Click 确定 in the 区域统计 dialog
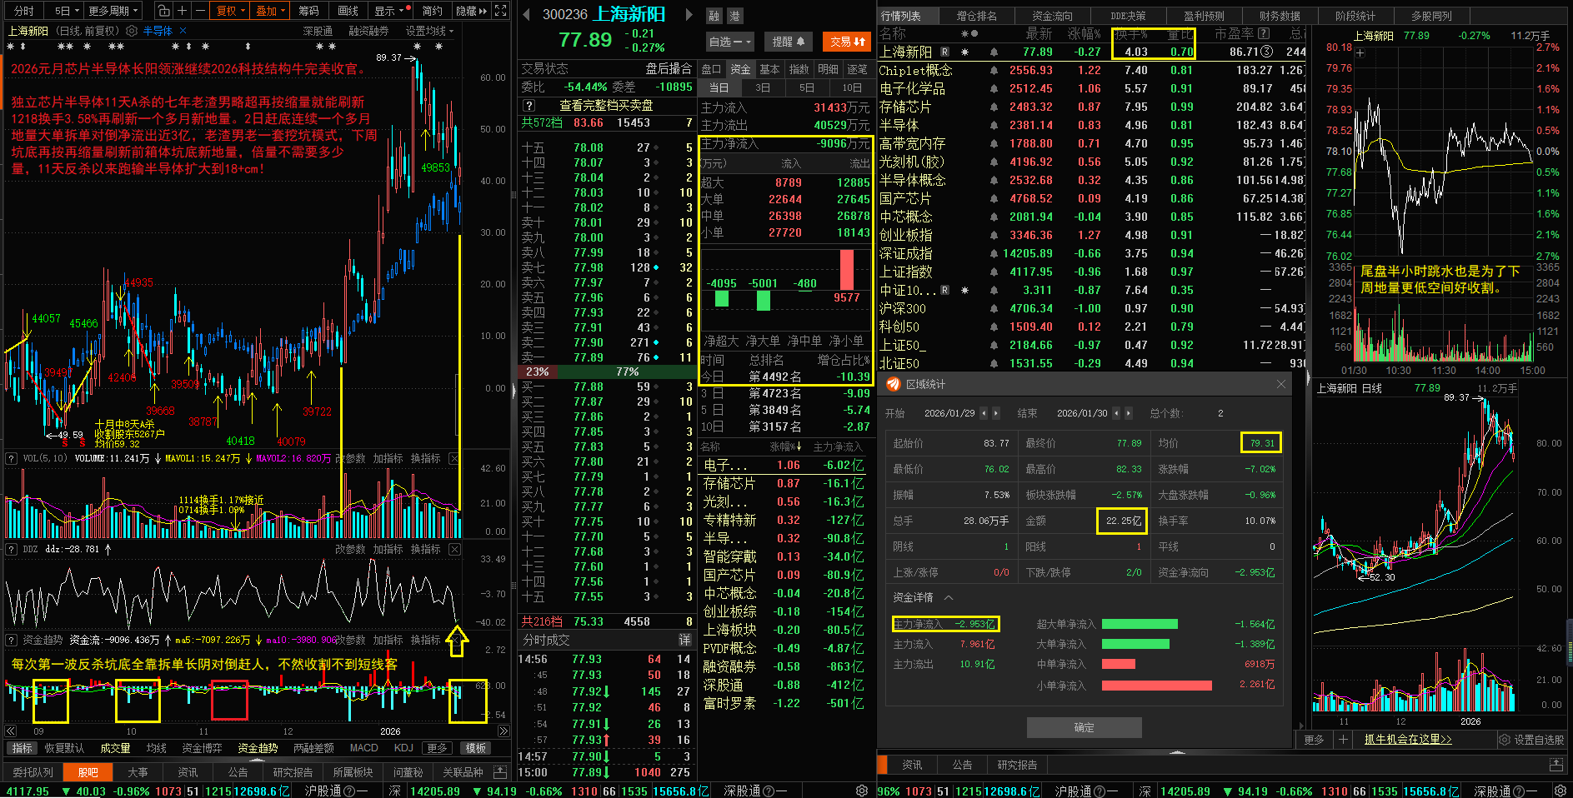Screen dimensions: 1573x798 click(1084, 727)
